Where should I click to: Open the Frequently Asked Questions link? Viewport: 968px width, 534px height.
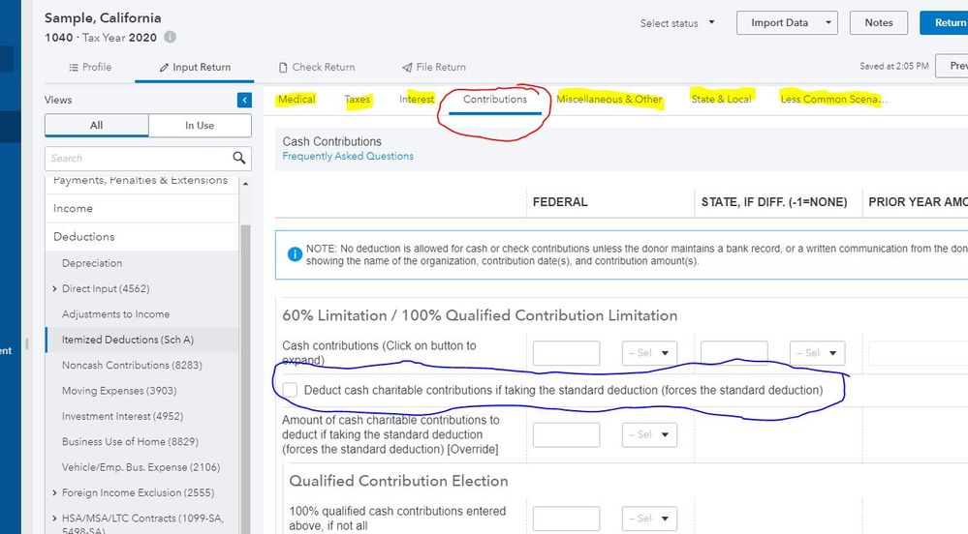click(348, 156)
